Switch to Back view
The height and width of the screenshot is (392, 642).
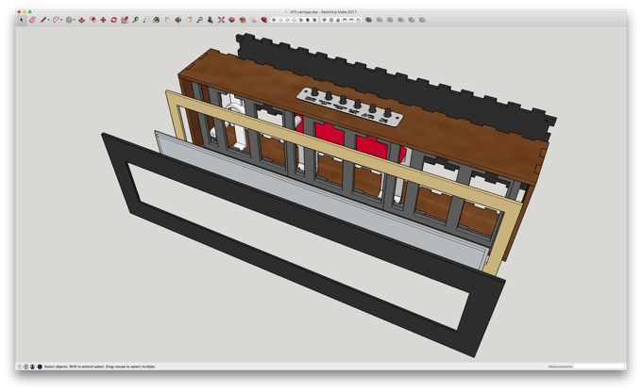click(351, 20)
